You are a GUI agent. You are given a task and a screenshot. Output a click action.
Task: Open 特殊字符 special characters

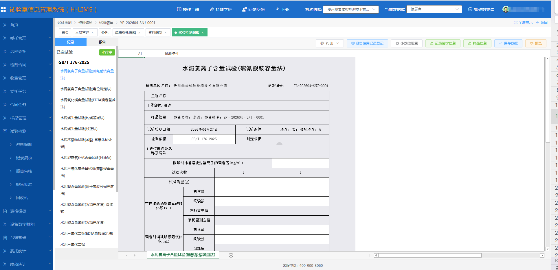(x=221, y=10)
